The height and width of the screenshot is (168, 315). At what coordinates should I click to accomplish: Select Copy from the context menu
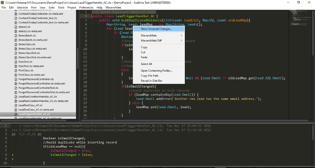tap(159, 47)
